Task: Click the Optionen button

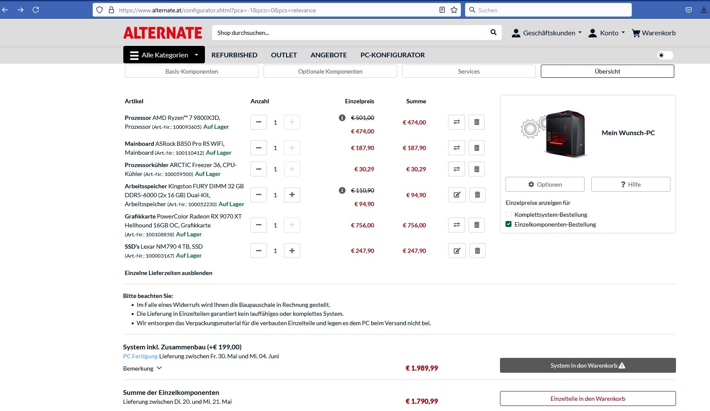Action: [x=545, y=184]
